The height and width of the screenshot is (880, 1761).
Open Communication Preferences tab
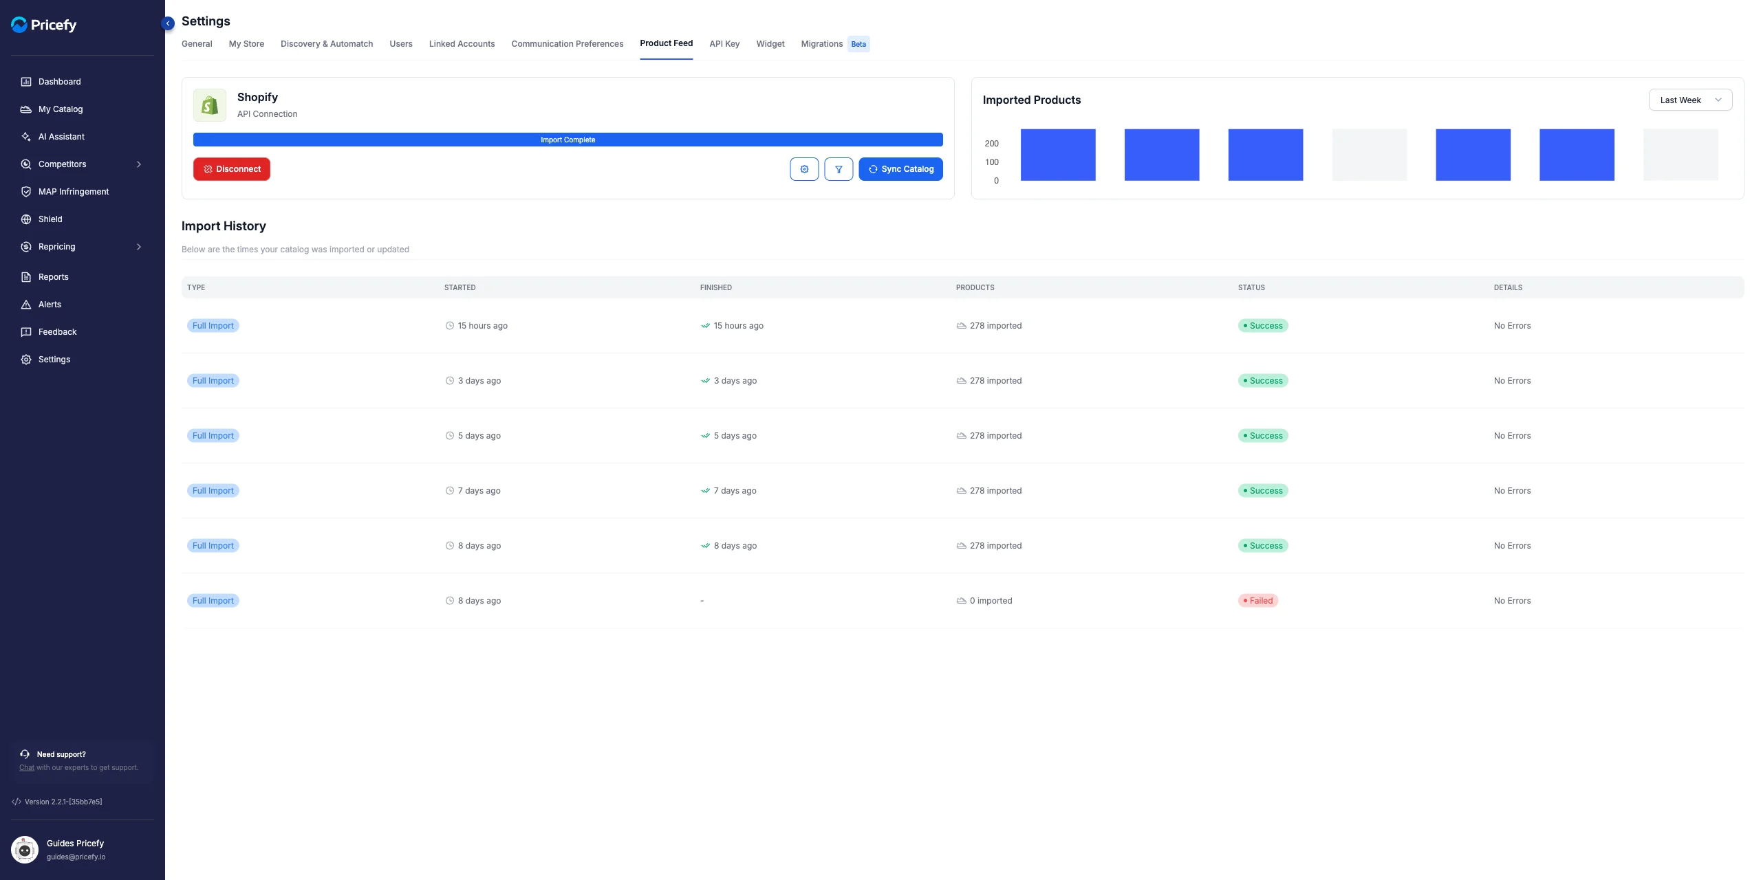568,44
